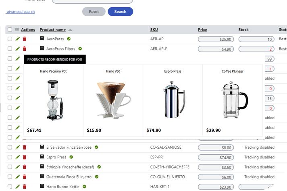The width and height of the screenshot is (287, 191).
Task: Click AeroPress Filters price field $4.90
Action: pos(216,49)
